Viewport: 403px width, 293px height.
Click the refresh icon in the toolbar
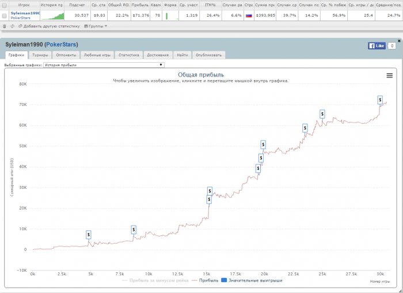tap(12, 26)
